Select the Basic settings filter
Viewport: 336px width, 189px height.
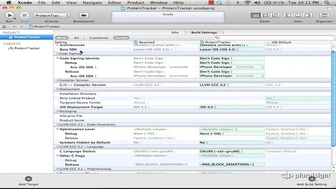pyautogui.click(x=62, y=38)
